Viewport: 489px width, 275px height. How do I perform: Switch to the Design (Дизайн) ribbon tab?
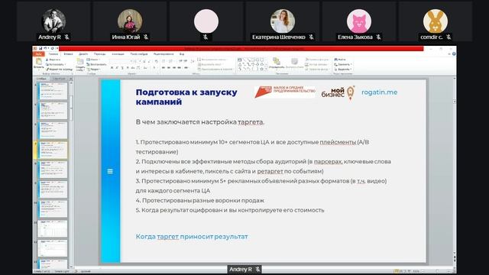point(83,54)
